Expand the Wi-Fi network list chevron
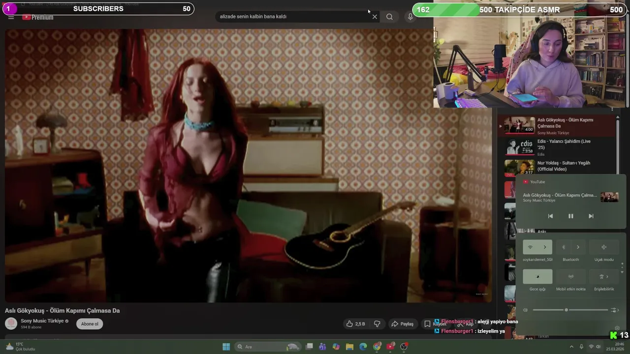This screenshot has height=354, width=630. click(545, 247)
